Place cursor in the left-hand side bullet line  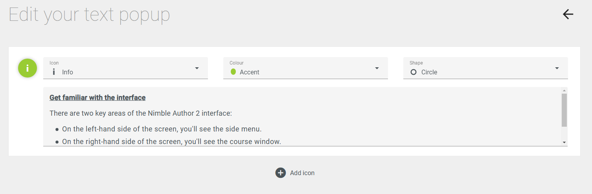click(162, 129)
